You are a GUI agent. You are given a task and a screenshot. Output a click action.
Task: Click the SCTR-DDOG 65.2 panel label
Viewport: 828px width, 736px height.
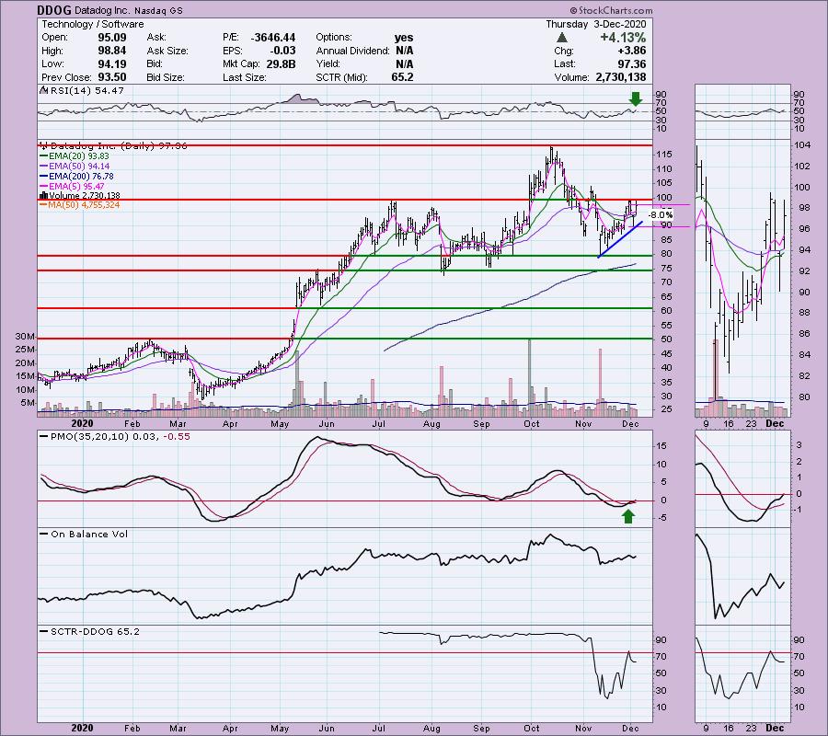(91, 631)
